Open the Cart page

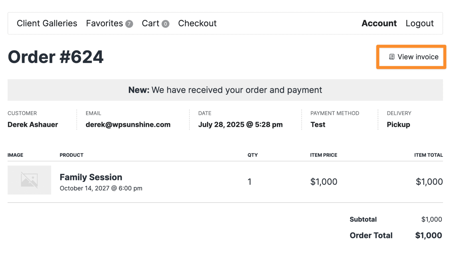(151, 23)
